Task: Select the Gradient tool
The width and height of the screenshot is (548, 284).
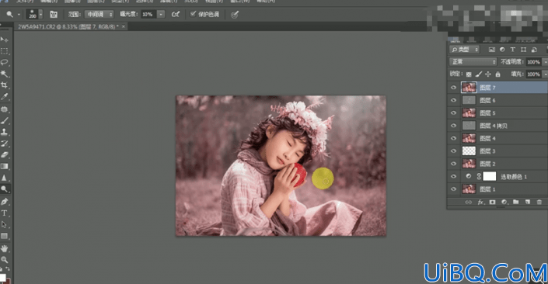Action: (4, 166)
